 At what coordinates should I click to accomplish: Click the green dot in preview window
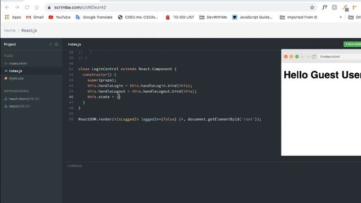(x=297, y=56)
